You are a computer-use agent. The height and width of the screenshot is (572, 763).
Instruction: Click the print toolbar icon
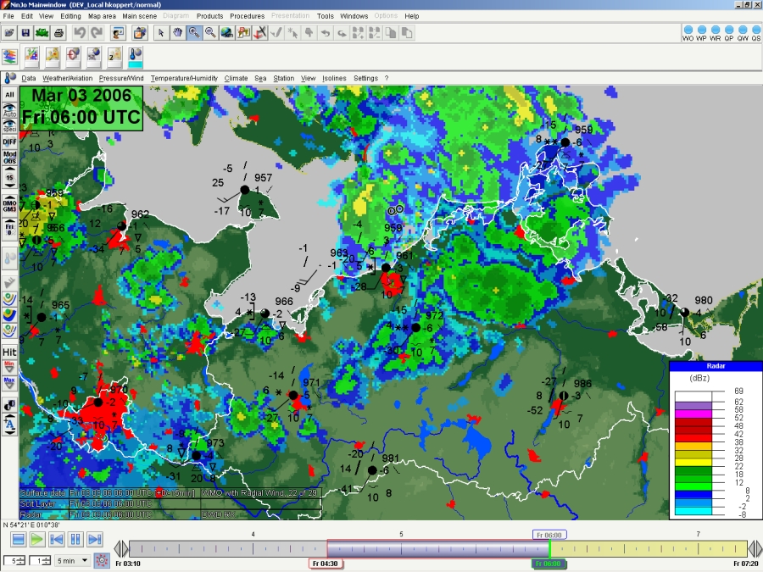point(58,33)
